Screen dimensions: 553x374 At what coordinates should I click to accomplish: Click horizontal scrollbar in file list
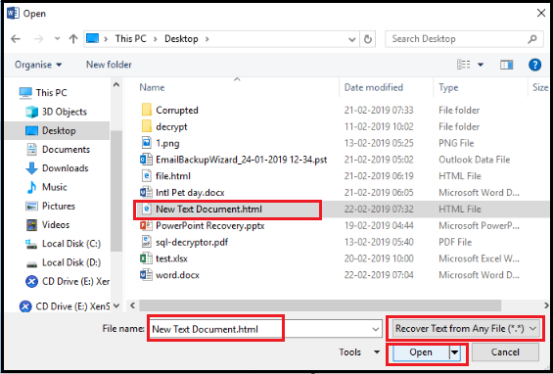tap(320, 304)
